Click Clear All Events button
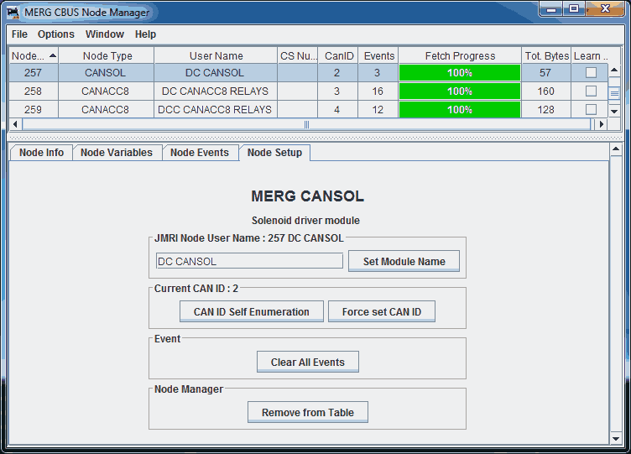The width and height of the screenshot is (631, 454). point(308,362)
